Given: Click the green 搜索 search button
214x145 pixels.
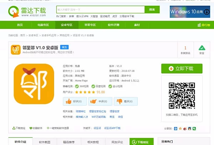Looking at the screenshot, I should point(152,10).
